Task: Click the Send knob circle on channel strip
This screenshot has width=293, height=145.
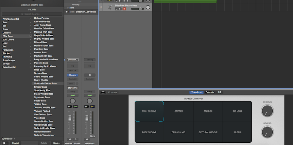Action: point(77,84)
